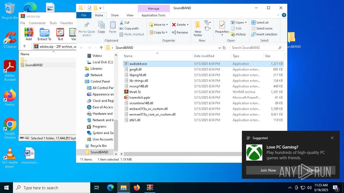Open the File tab
344x193 pixels.
tap(84, 15)
